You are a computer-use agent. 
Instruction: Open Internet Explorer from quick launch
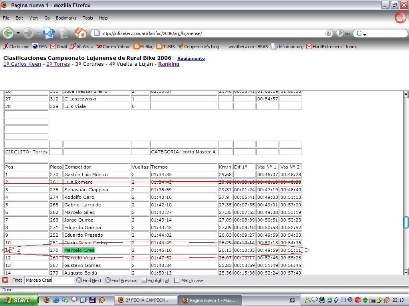click(x=56, y=300)
